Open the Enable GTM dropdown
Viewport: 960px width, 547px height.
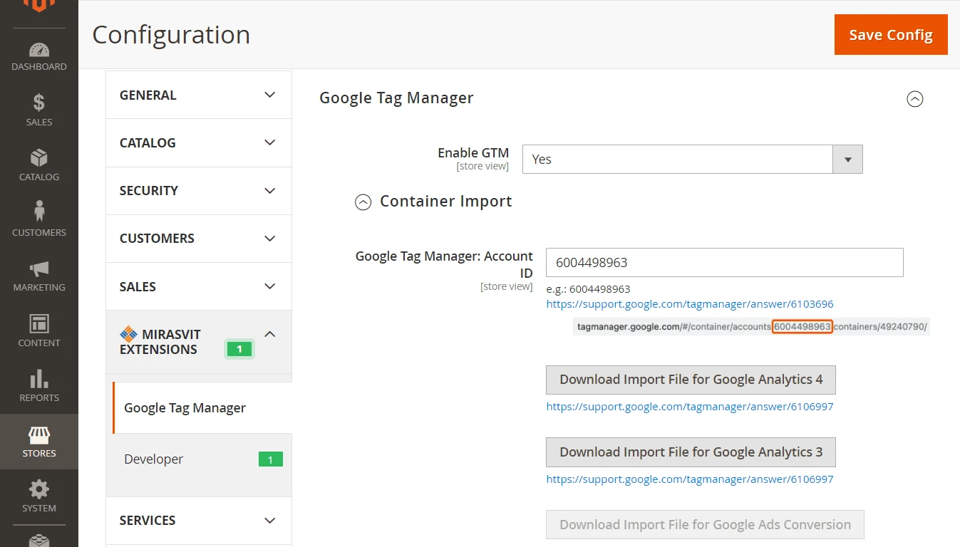(692, 160)
